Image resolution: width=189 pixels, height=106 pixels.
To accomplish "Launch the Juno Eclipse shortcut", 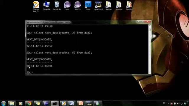I will [x=67, y=6].
